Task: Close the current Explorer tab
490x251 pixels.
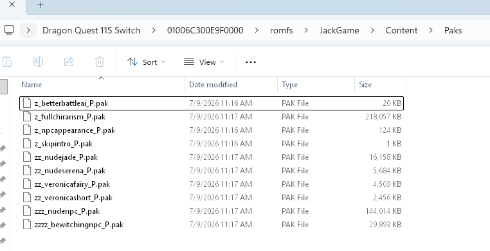Action: (x=12, y=4)
